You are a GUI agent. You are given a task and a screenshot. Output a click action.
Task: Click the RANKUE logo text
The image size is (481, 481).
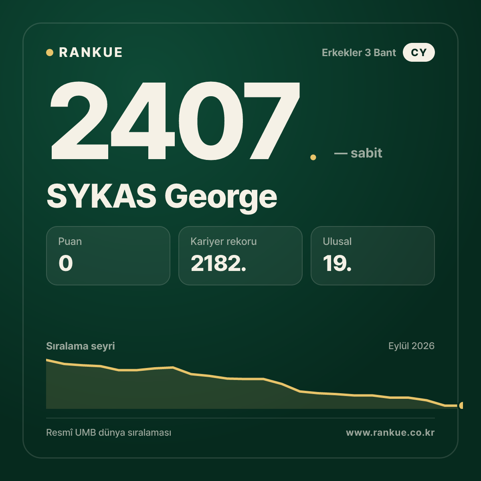pyautogui.click(x=91, y=53)
